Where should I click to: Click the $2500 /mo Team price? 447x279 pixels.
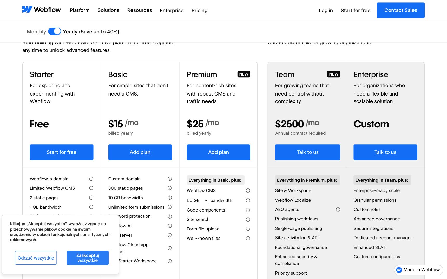(297, 124)
